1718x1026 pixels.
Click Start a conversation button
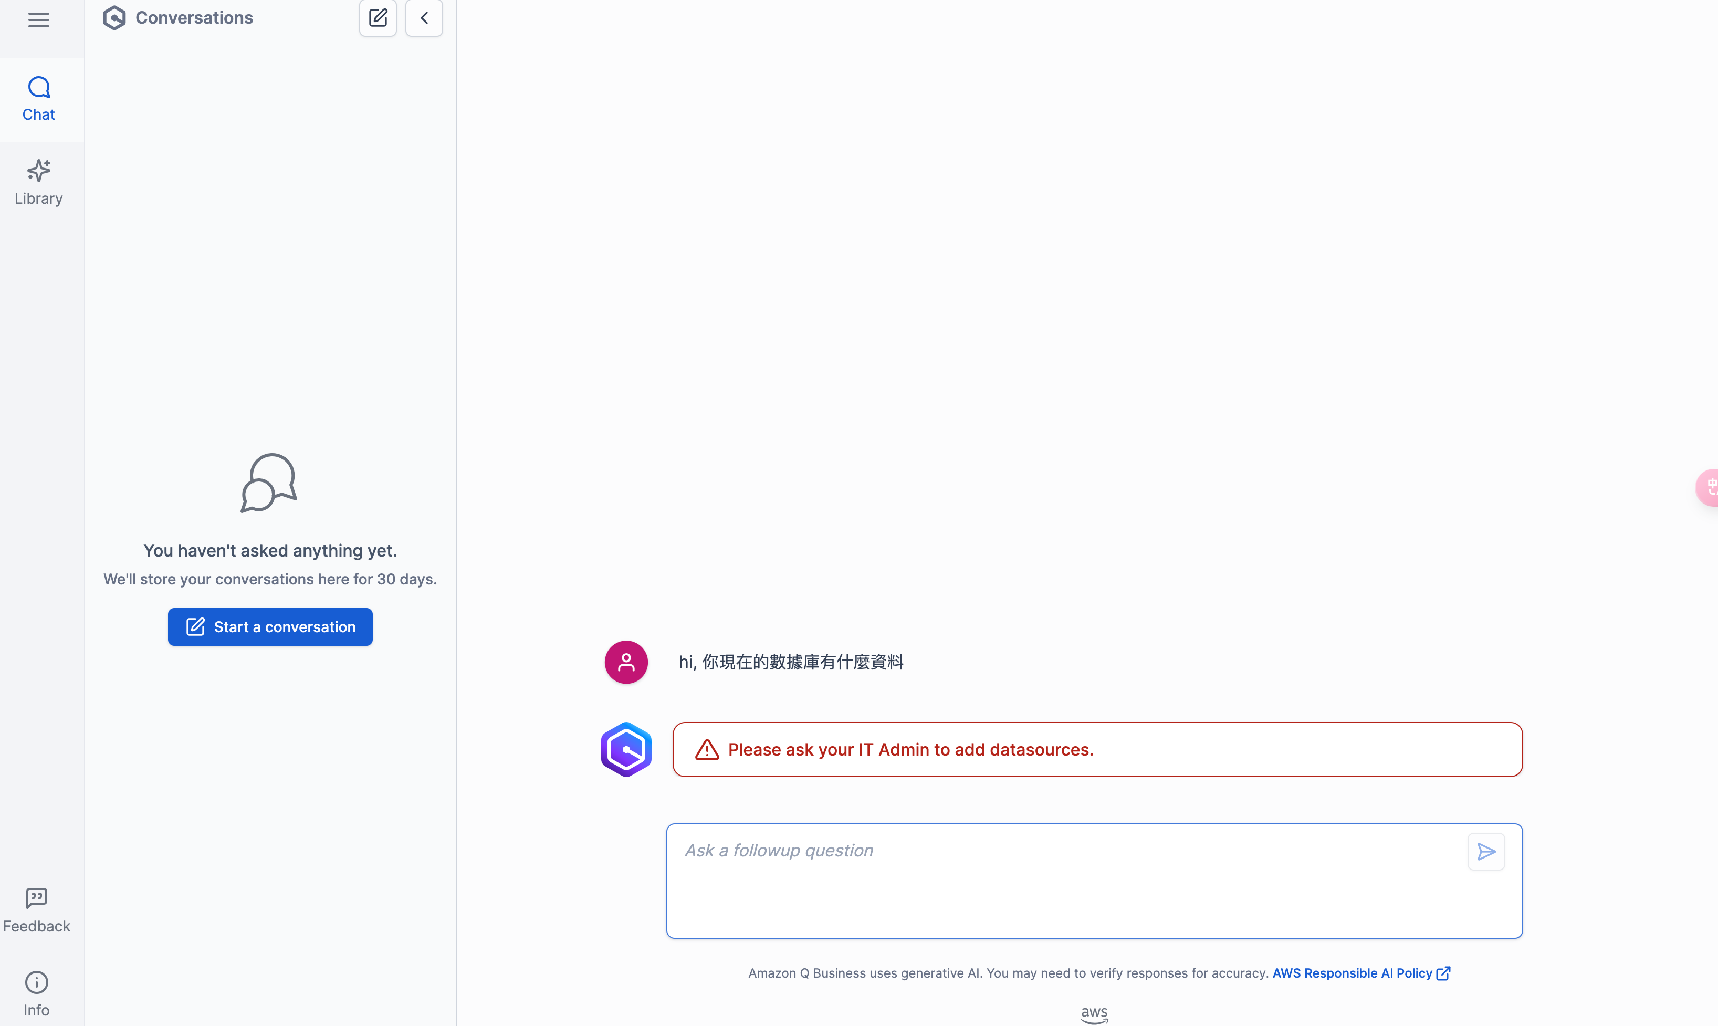coord(270,626)
